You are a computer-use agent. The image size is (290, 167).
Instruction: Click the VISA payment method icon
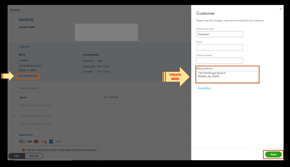29,141
